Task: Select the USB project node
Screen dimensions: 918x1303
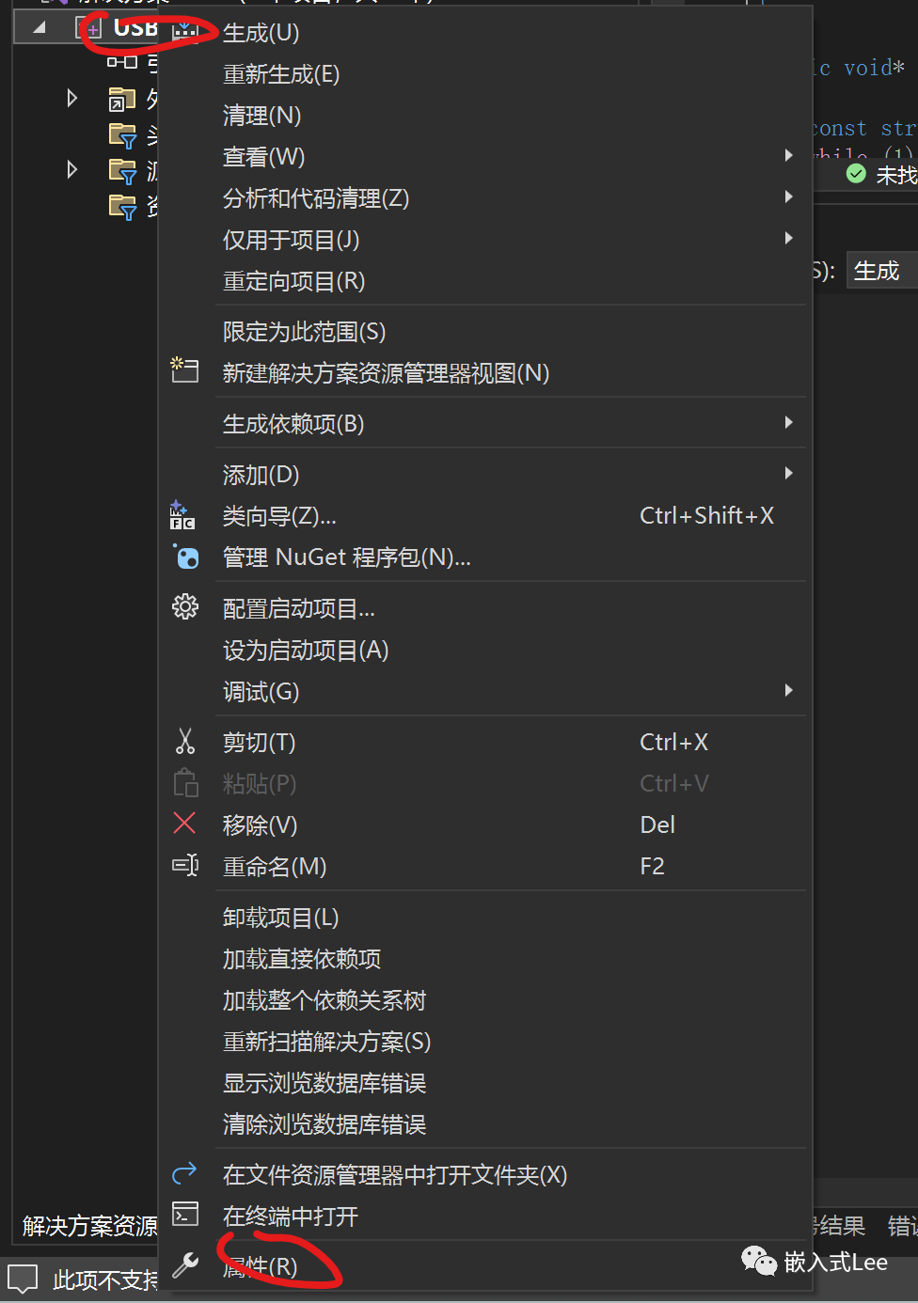Action: (x=132, y=28)
